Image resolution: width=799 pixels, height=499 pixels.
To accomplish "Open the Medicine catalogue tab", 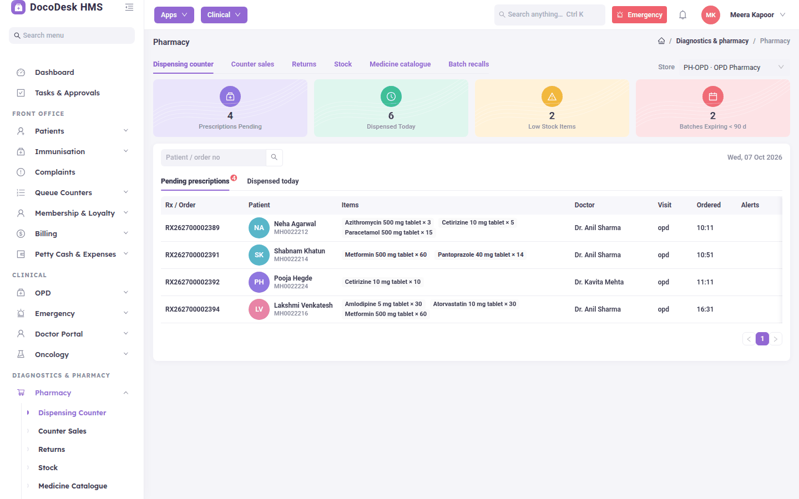I will [400, 64].
